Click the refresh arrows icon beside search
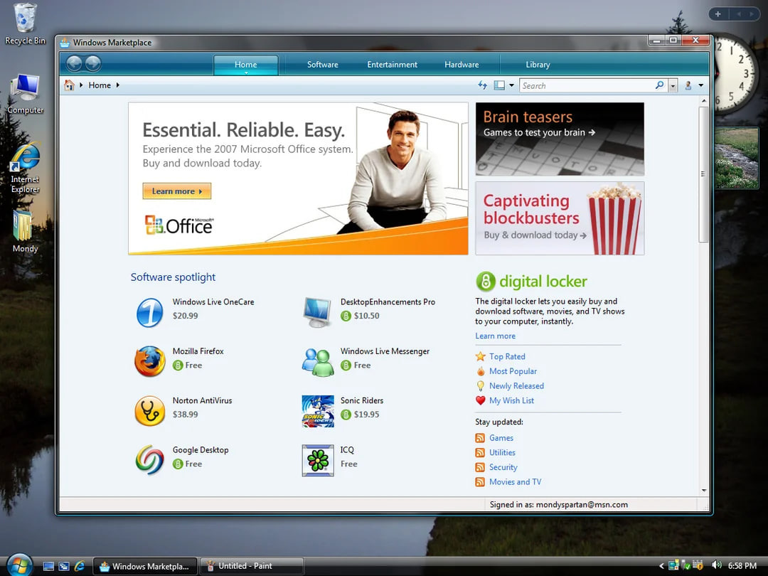Screen dimensions: 768x576 point(482,85)
